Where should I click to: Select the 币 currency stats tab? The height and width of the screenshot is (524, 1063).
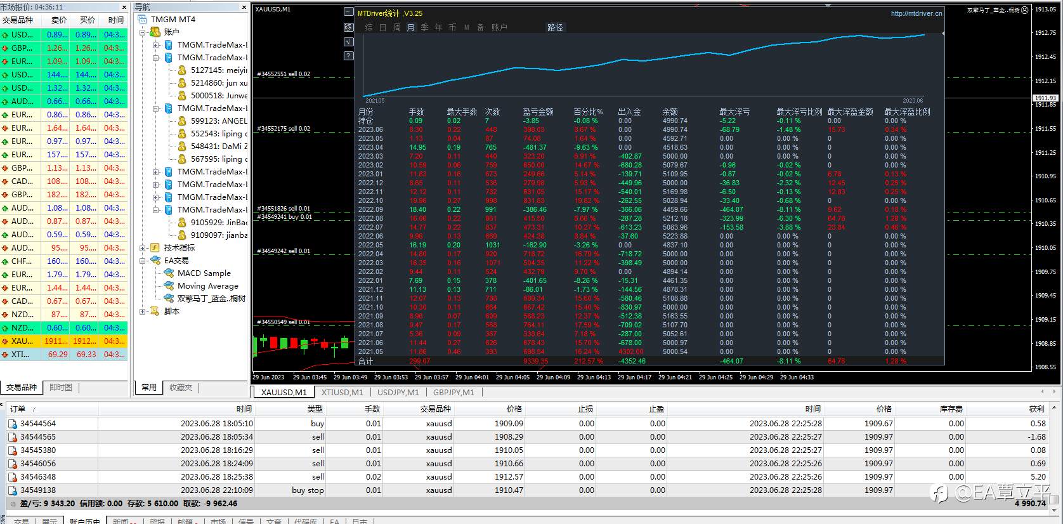[452, 27]
